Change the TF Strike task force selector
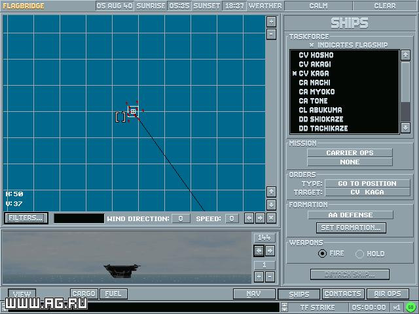Viewport: 419px width, 314px height. click(318, 307)
